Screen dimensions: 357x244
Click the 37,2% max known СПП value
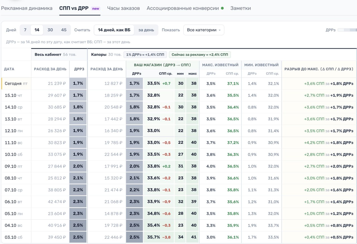click(233, 142)
